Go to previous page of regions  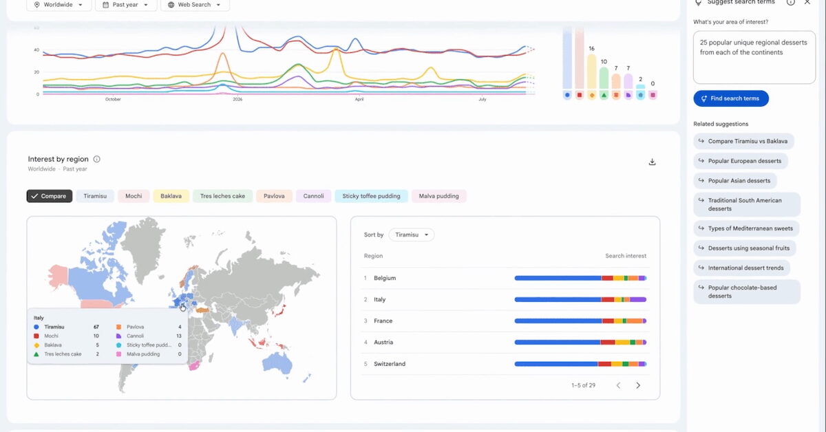(618, 385)
